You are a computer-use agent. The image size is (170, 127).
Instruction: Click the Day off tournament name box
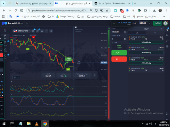[48, 75]
